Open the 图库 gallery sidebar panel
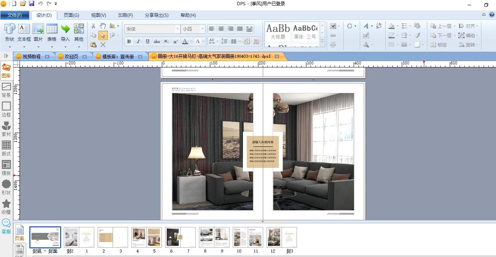 coord(6,70)
